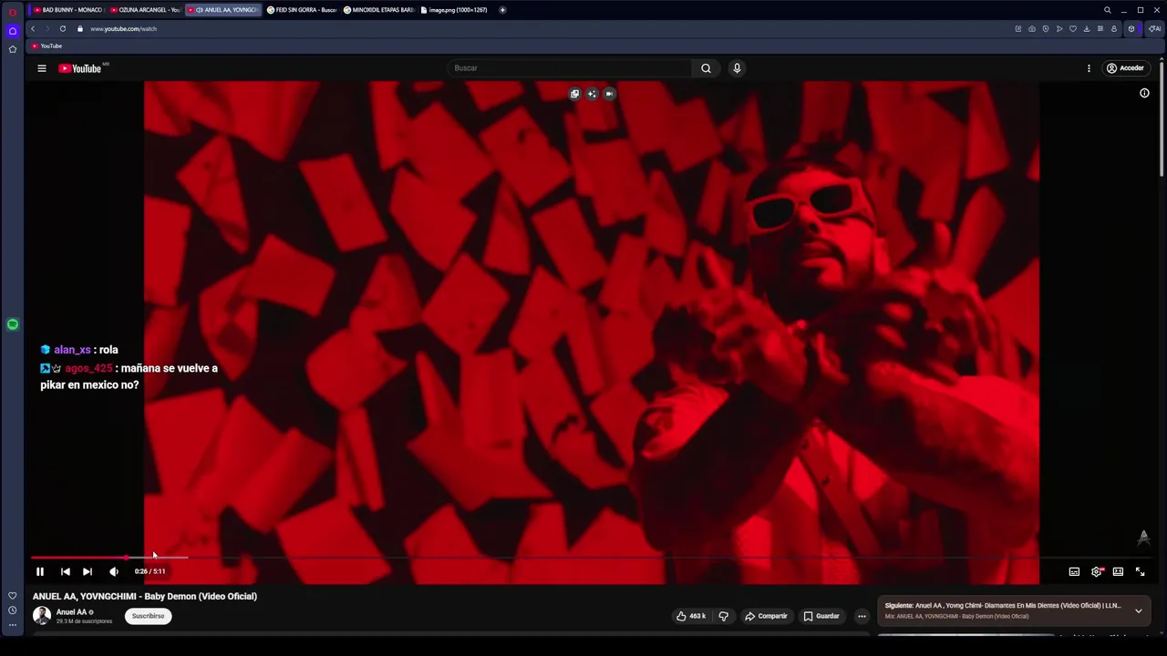Pause the video playback
The height and width of the screenshot is (656, 1167).
[40, 571]
